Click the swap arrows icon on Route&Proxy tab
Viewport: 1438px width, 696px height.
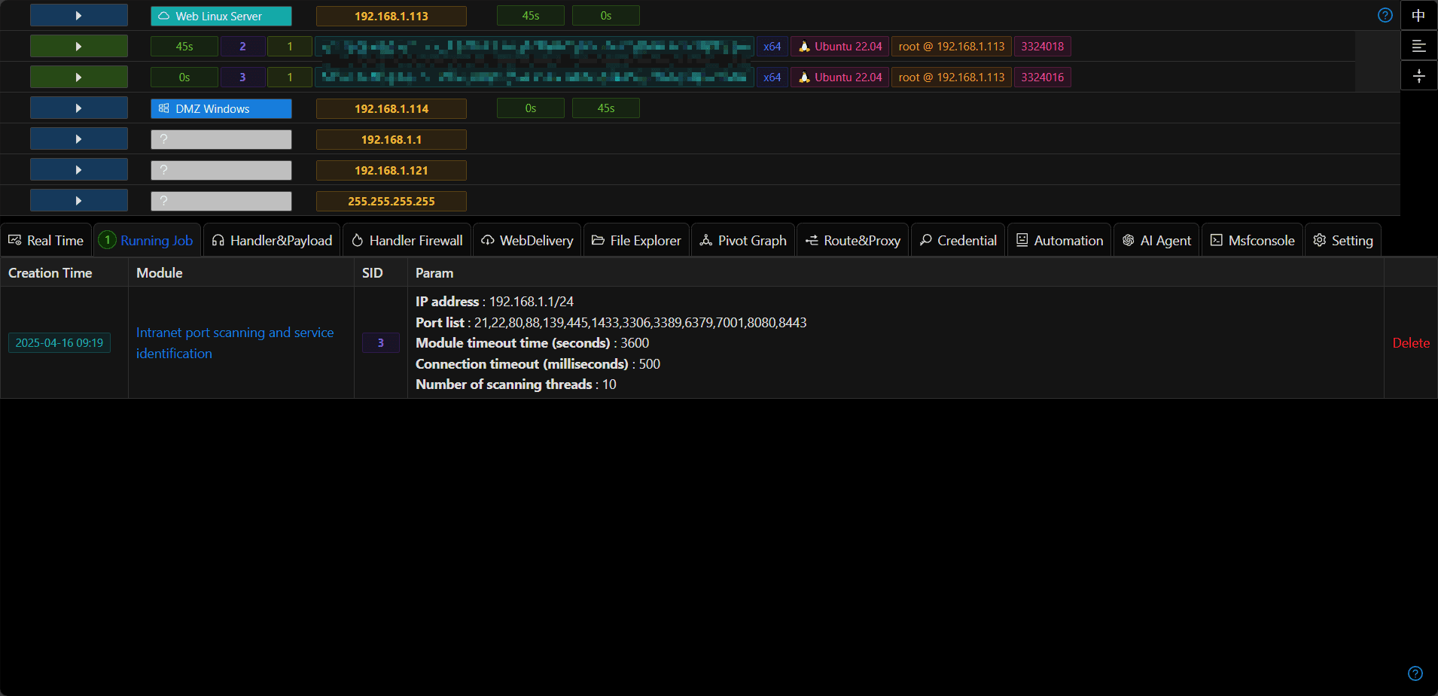click(x=812, y=240)
